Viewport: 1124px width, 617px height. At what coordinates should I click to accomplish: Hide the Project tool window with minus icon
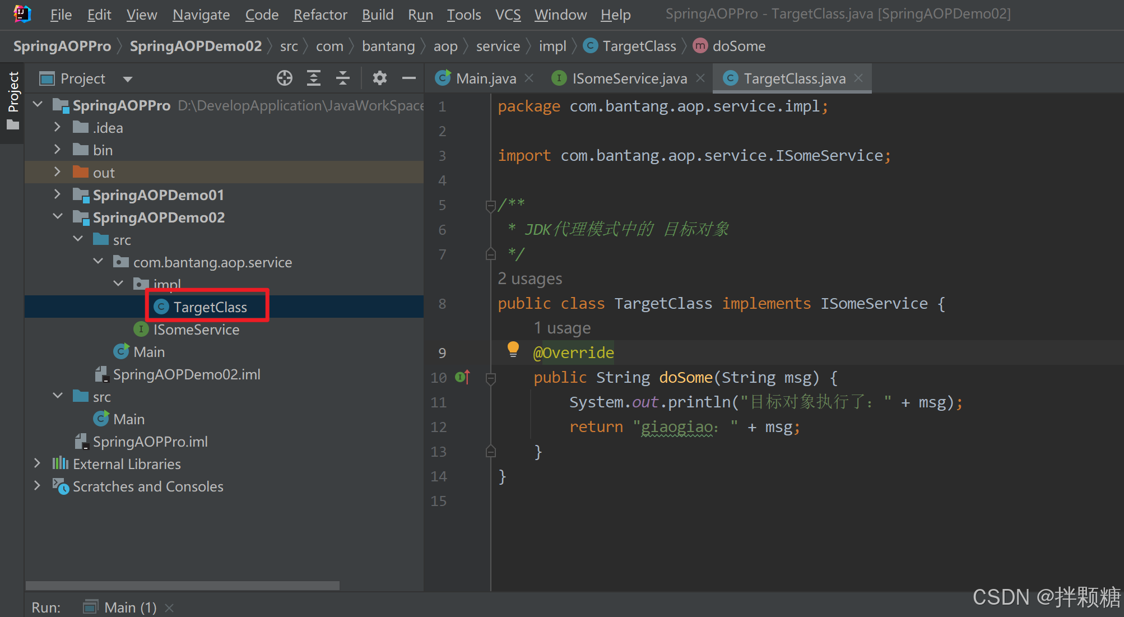(409, 78)
